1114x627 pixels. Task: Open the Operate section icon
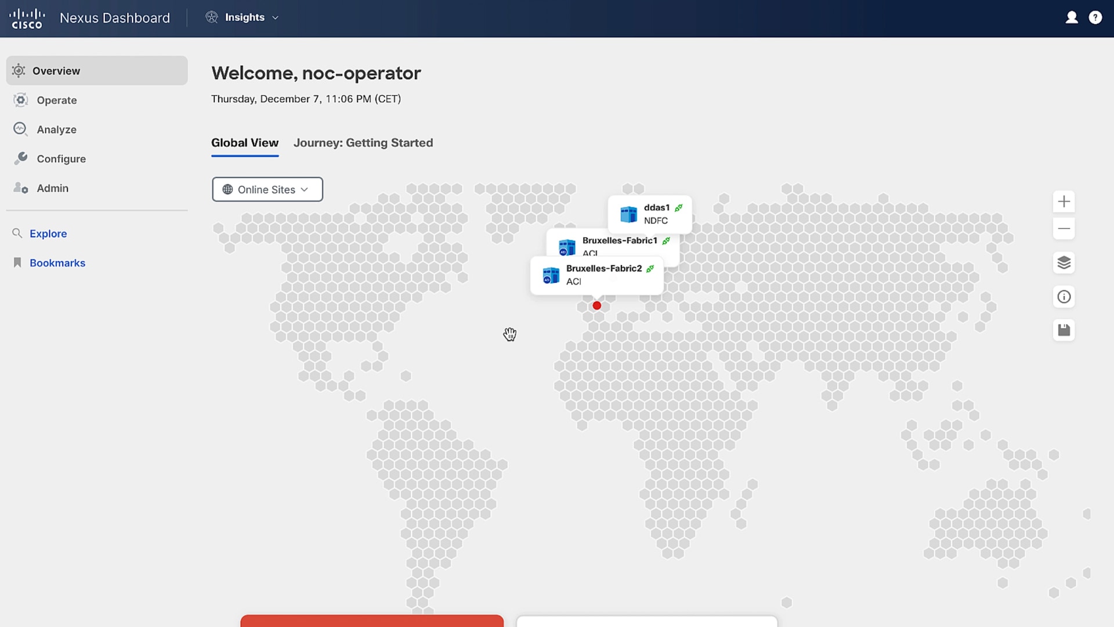(x=20, y=100)
